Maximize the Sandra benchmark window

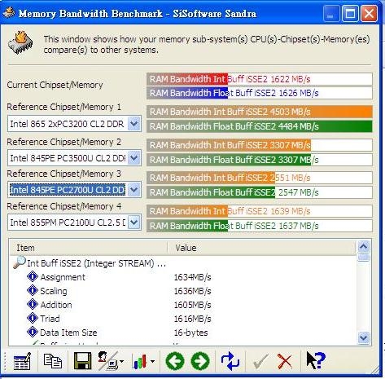click(350, 13)
